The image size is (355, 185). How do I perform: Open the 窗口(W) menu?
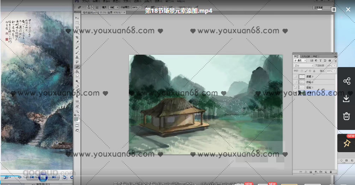170,1
